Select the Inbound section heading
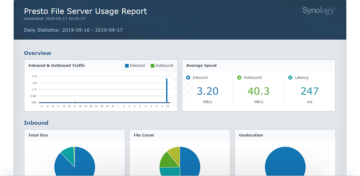360x176 pixels. (x=36, y=123)
